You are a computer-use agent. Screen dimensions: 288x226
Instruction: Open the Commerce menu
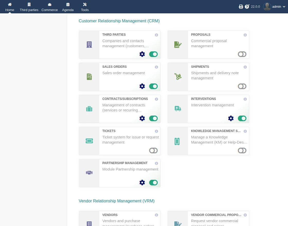[x=49, y=7]
